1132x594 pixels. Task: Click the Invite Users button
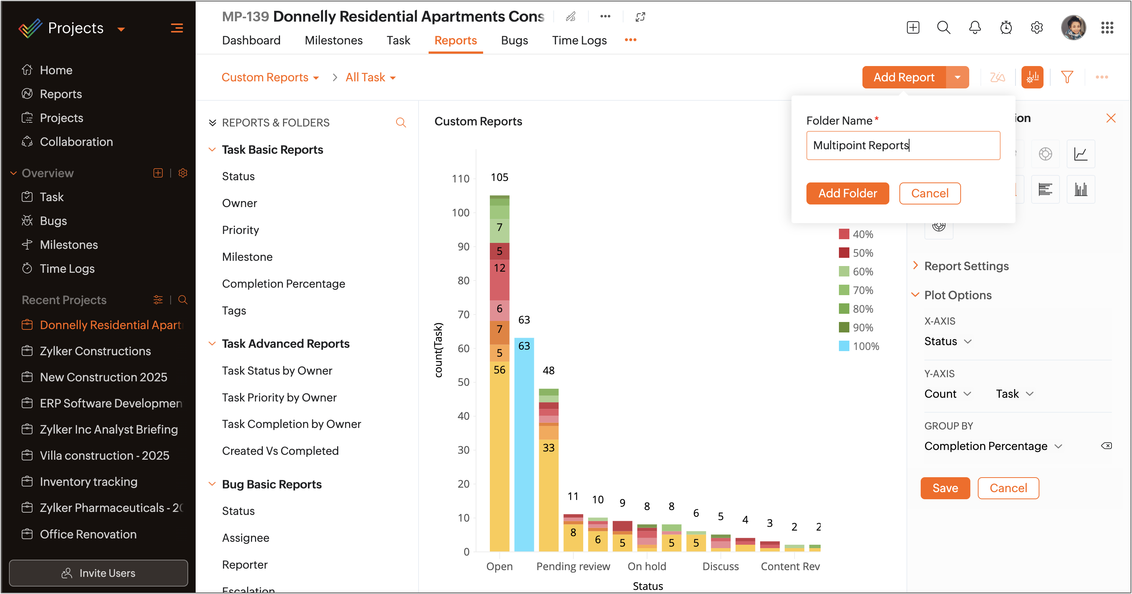click(x=99, y=572)
